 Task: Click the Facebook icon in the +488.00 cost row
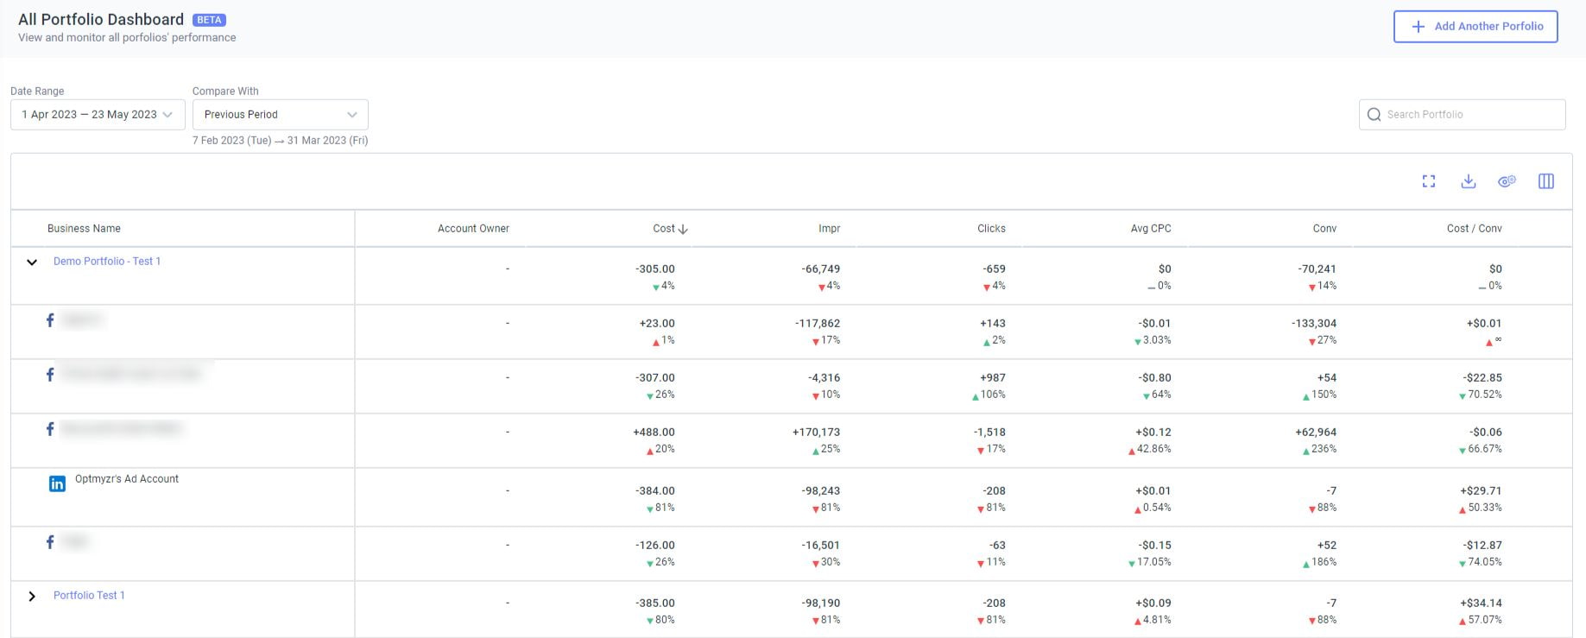[x=50, y=429]
